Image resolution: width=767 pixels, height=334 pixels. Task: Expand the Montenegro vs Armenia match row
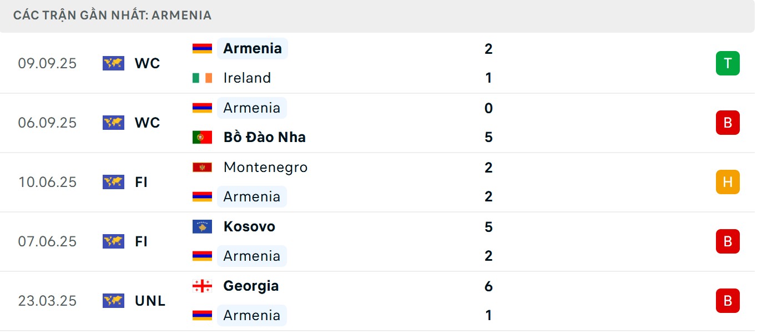pos(388,182)
